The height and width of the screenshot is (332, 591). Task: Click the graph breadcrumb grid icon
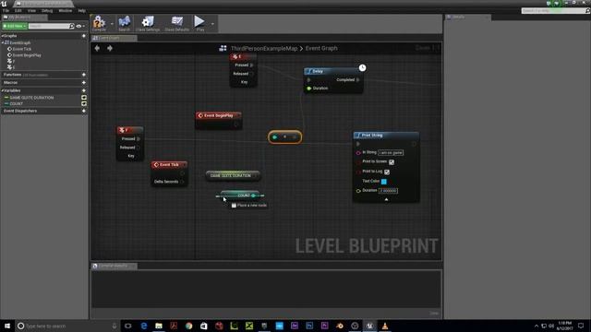point(223,48)
